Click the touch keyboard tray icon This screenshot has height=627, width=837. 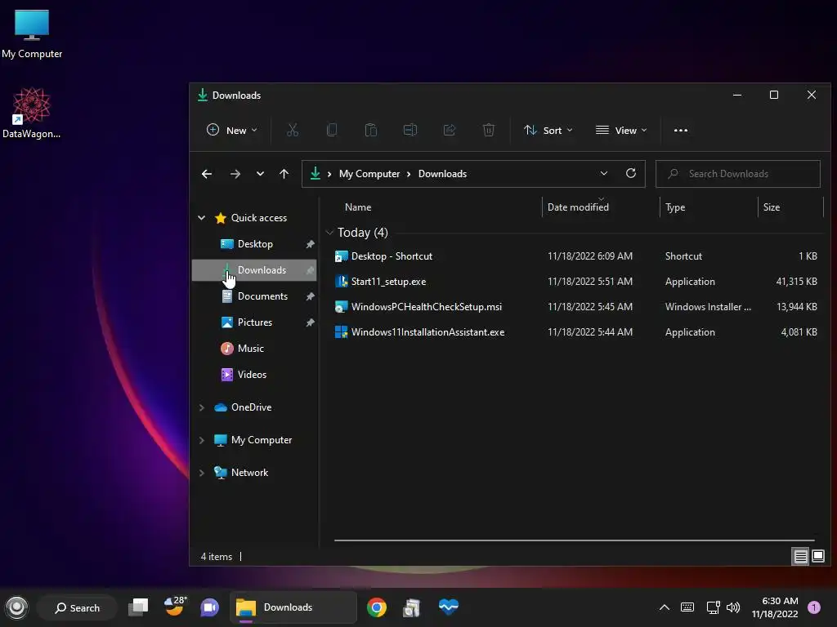point(687,607)
